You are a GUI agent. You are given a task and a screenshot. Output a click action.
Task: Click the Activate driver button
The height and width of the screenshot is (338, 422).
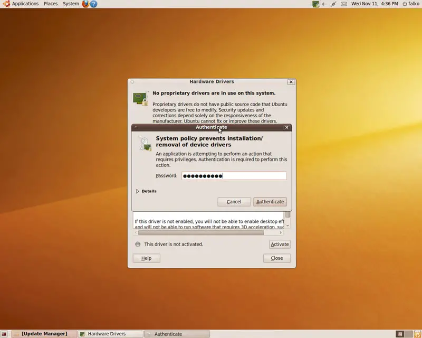click(280, 244)
